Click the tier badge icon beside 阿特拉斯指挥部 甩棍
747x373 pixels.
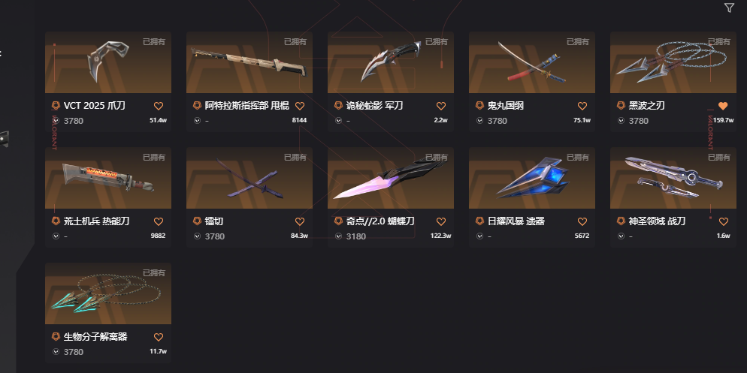[197, 106]
